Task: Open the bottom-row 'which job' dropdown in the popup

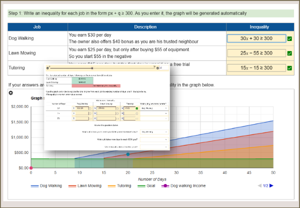Action: 154,118
